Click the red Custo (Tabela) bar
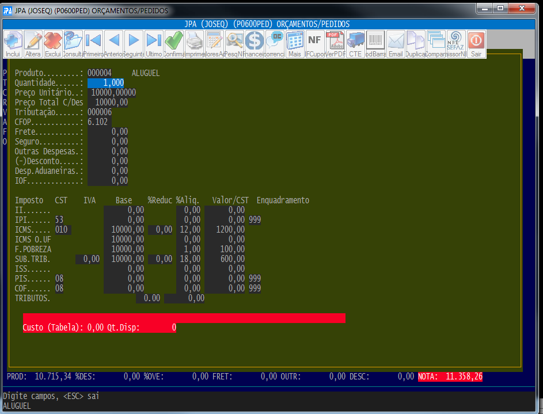The width and height of the screenshot is (543, 414). tap(184, 318)
